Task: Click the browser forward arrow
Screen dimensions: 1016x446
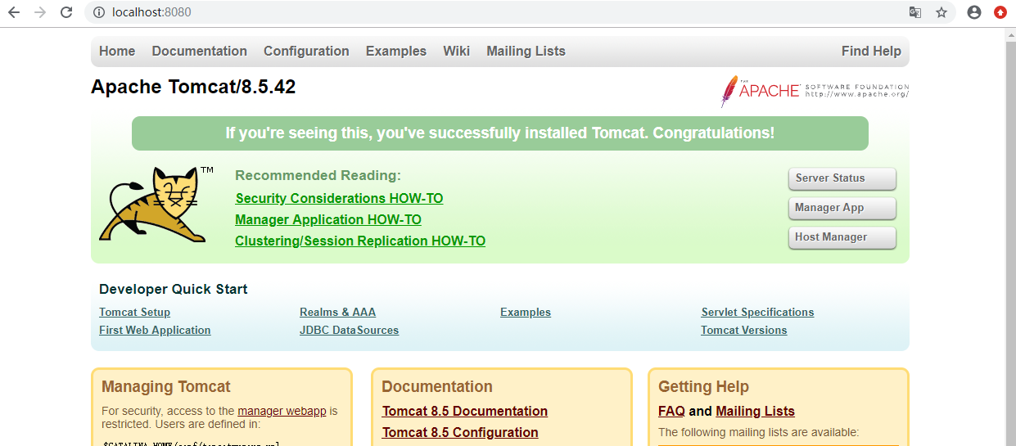Action: (40, 12)
